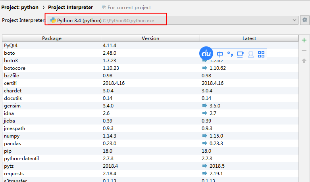Click the 'Project Interpreter:' field label
310x182 pixels.
23,20
